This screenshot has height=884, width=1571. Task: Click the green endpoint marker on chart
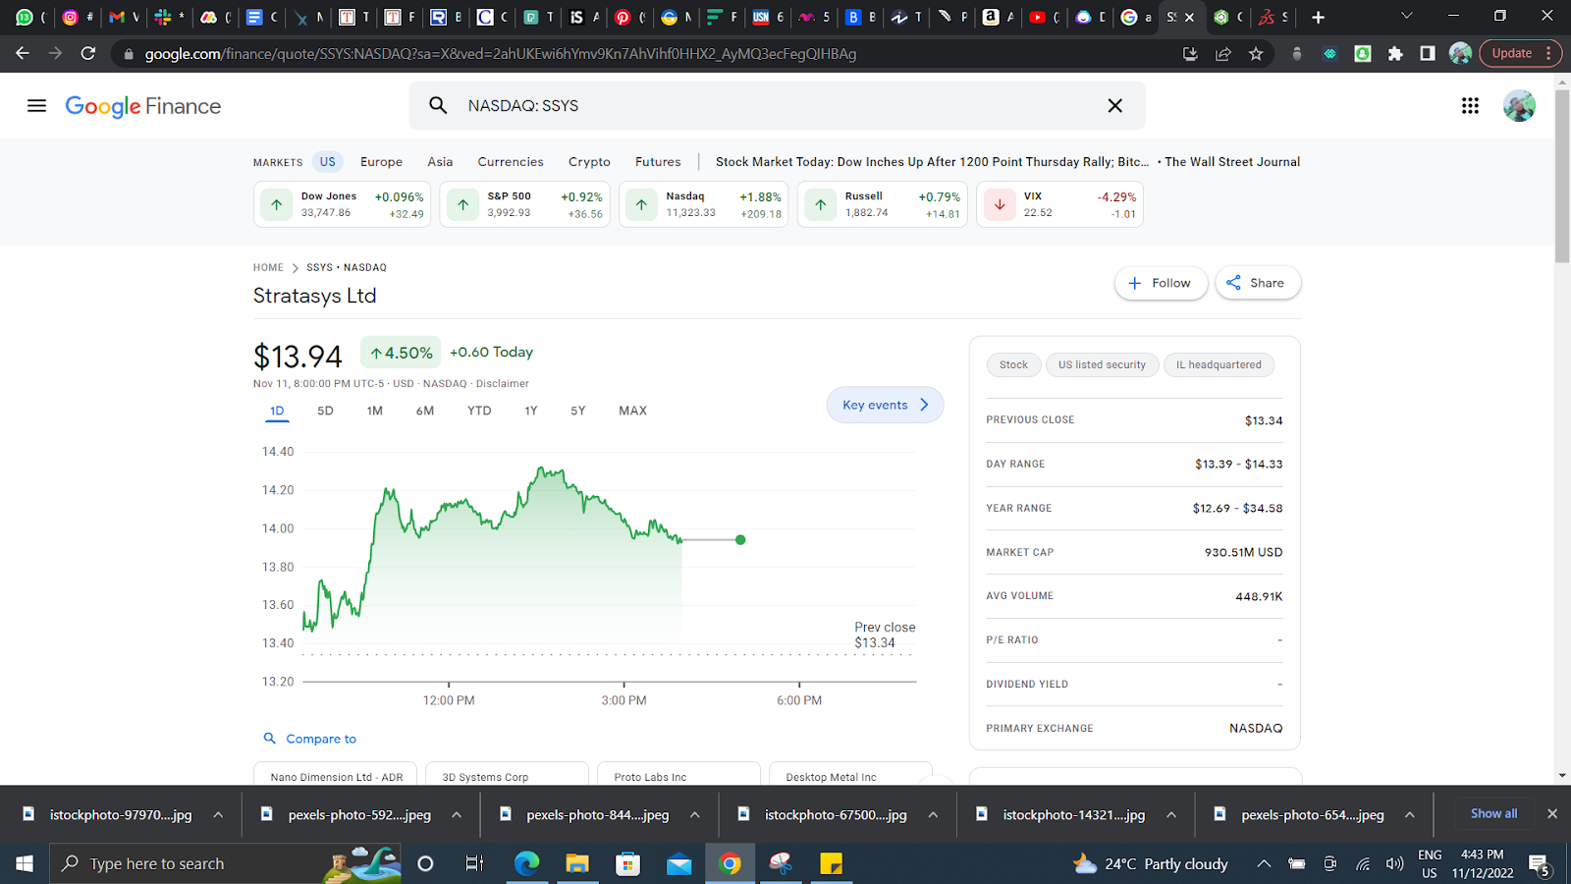[x=740, y=539]
